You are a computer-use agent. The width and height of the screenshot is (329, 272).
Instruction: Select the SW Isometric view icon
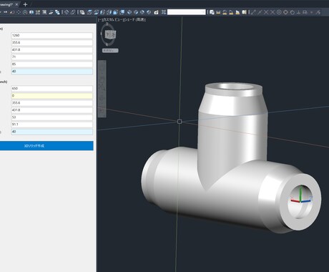coord(129,12)
